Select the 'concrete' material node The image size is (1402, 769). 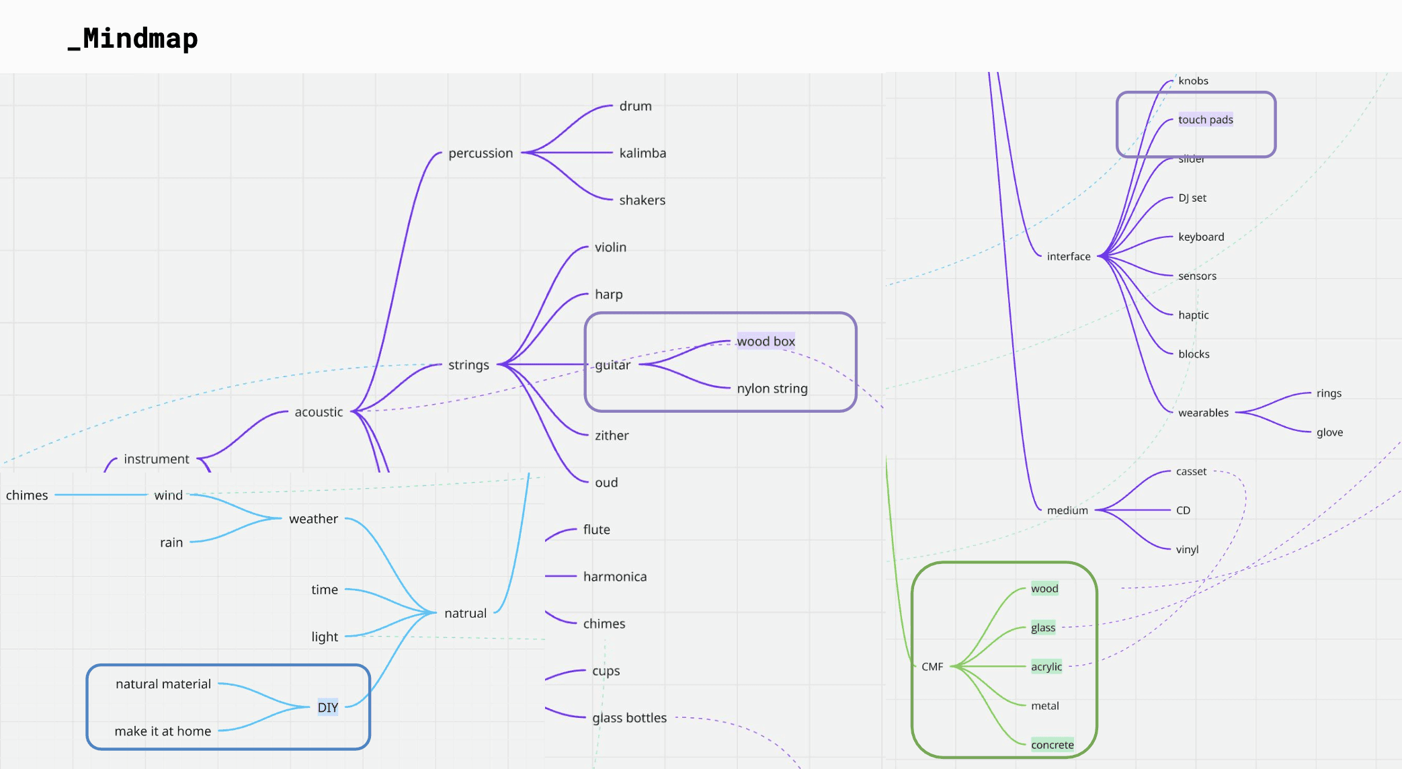pyautogui.click(x=1052, y=745)
